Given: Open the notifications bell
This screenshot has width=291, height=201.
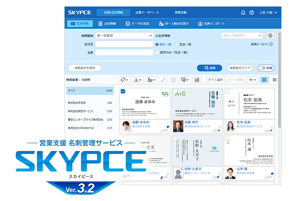Looking at the screenshot, I should pos(243,13).
